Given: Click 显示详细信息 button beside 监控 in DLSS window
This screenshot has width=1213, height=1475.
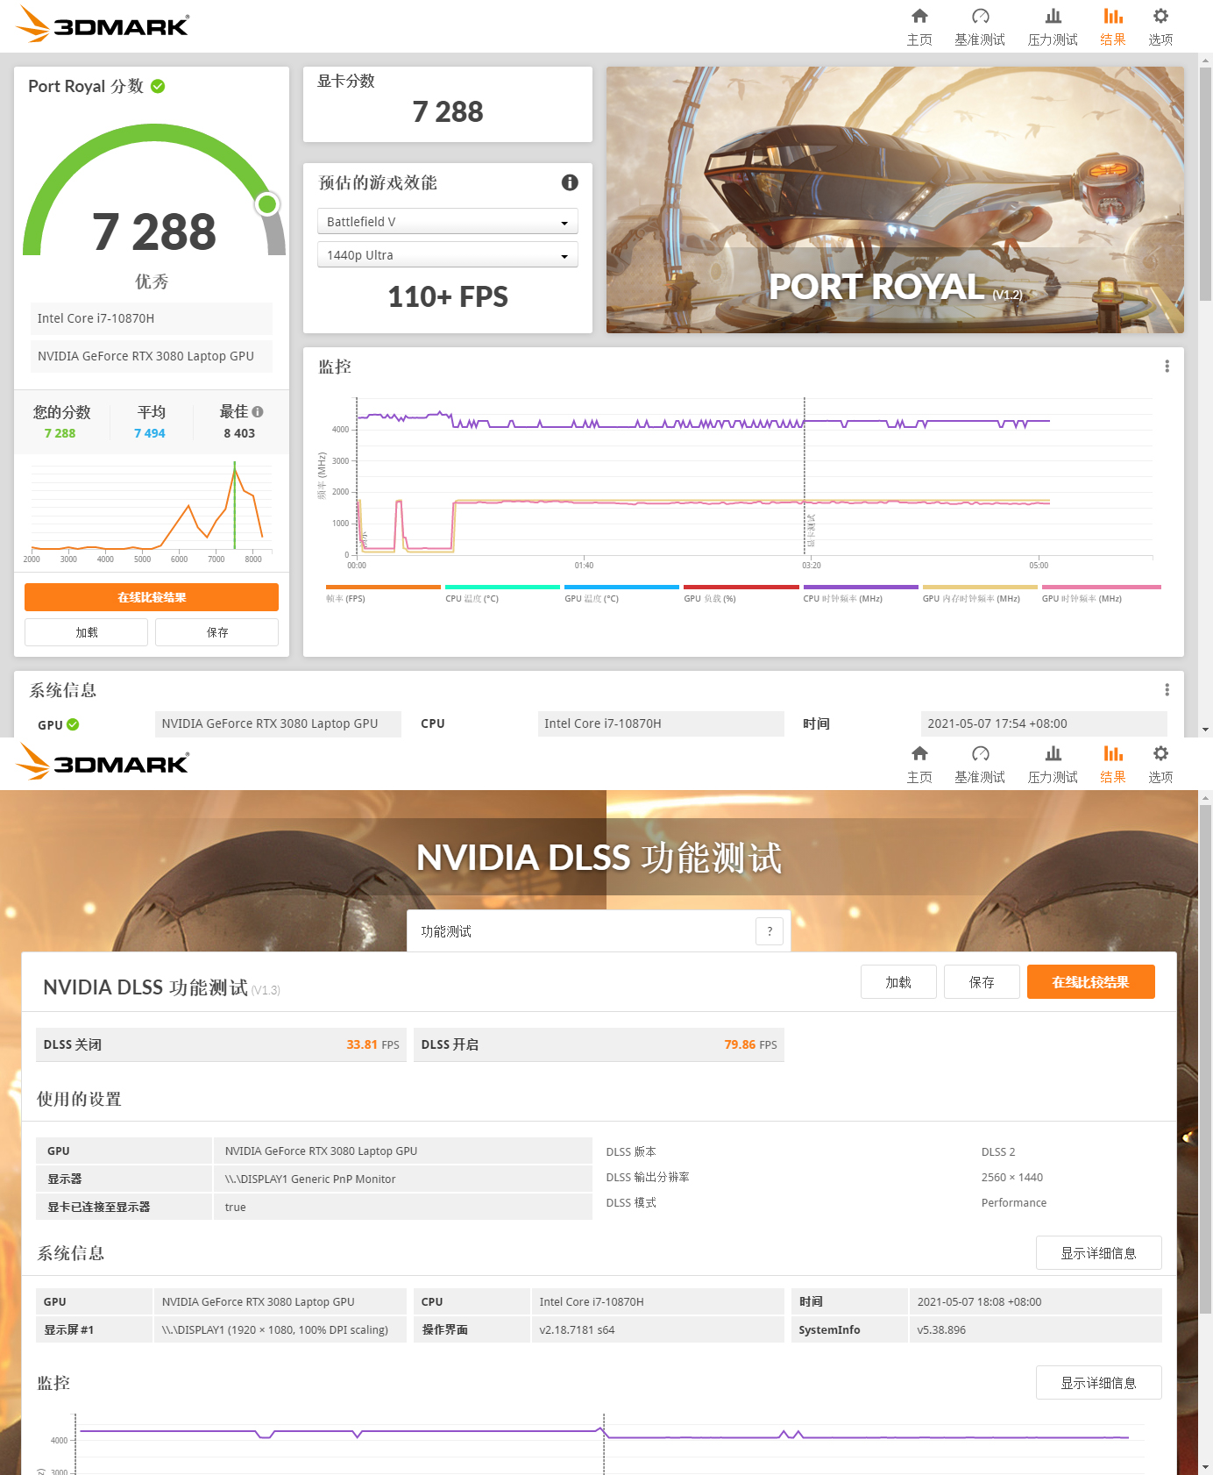Looking at the screenshot, I should coord(1098,1383).
